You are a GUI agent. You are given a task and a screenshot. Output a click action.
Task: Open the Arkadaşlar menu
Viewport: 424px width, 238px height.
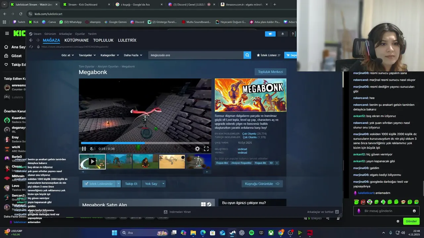pos(66,34)
